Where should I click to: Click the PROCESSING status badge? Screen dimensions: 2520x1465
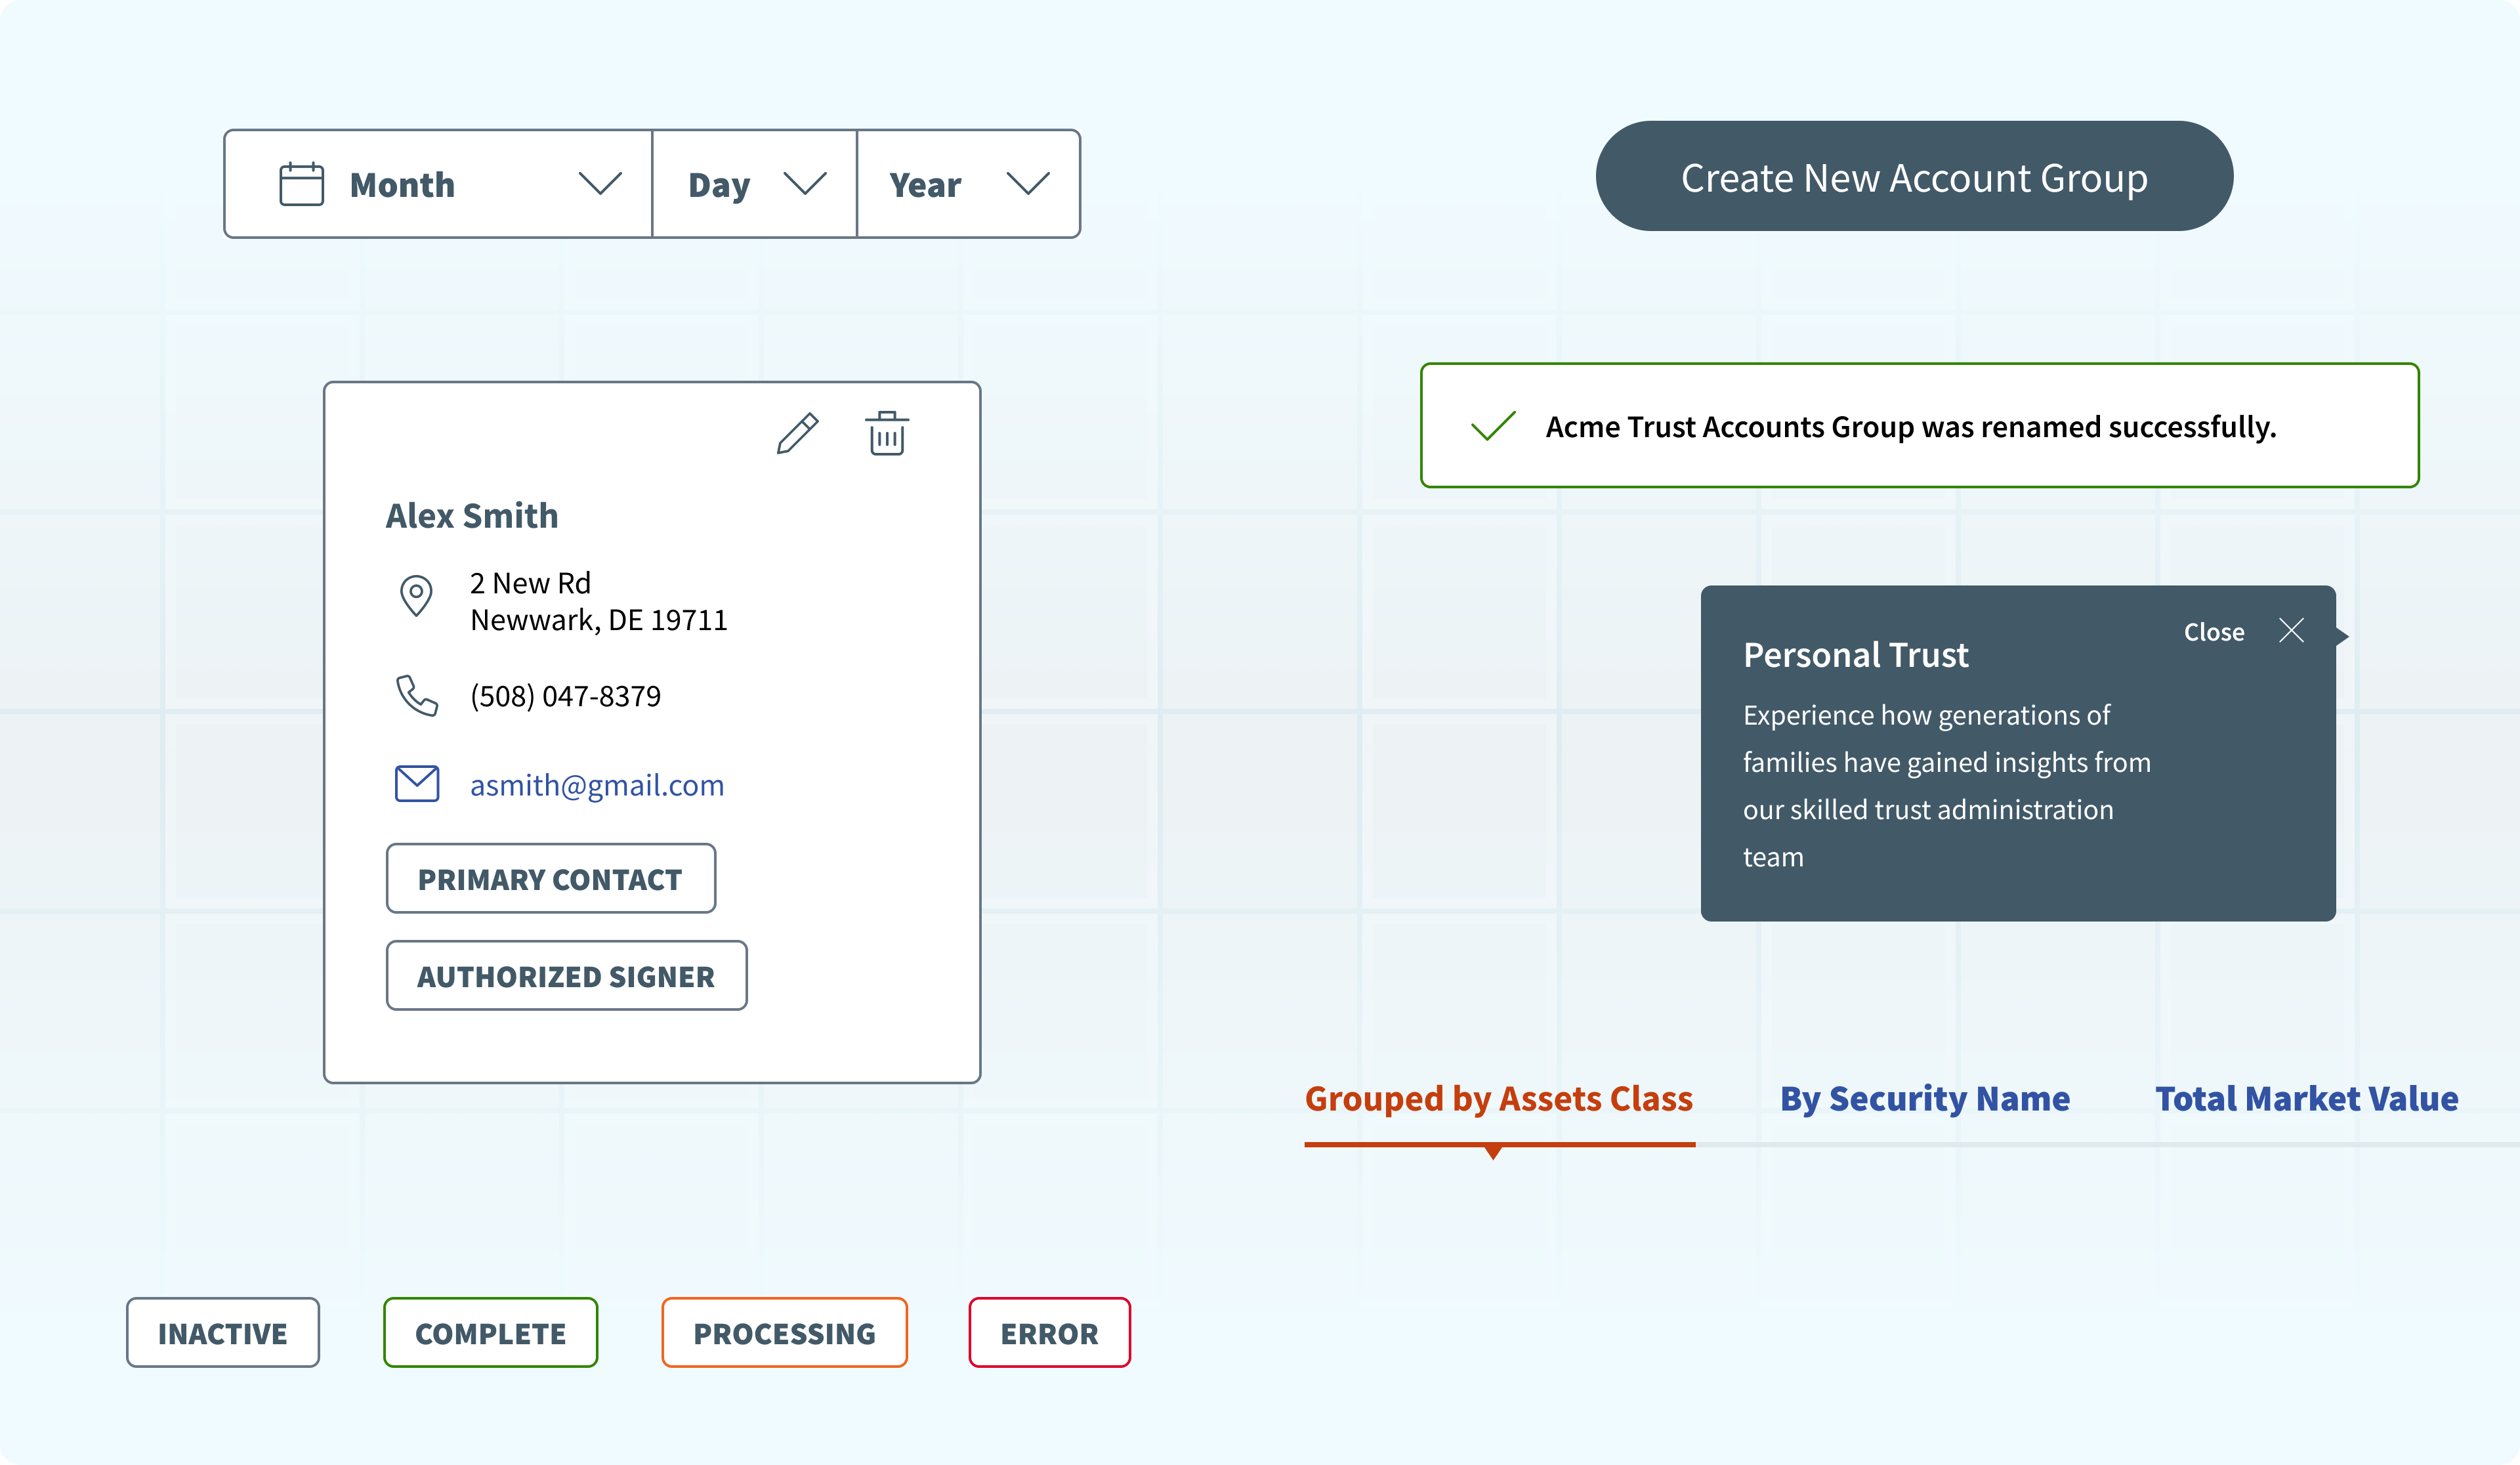coord(784,1333)
